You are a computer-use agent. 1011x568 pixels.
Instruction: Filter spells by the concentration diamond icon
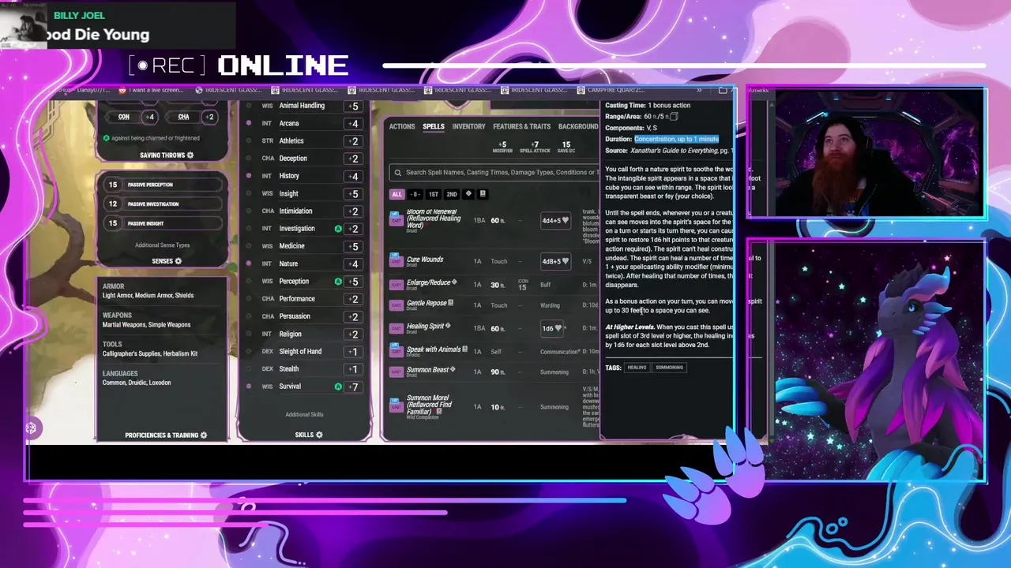468,194
